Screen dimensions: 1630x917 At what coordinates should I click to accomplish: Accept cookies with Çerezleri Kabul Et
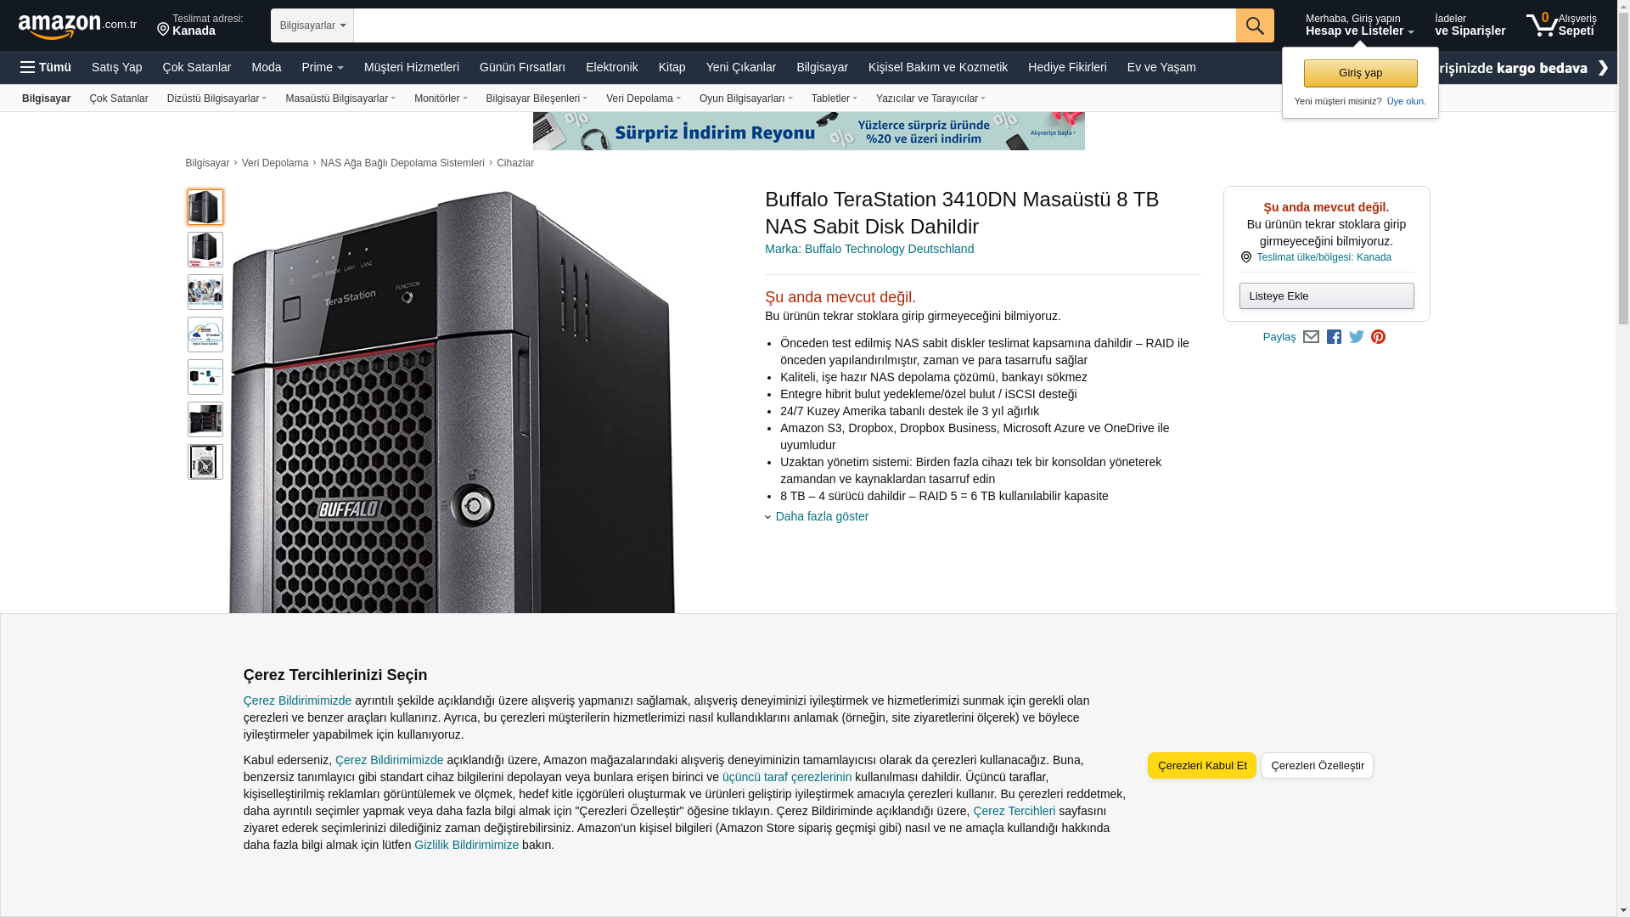coord(1201,765)
